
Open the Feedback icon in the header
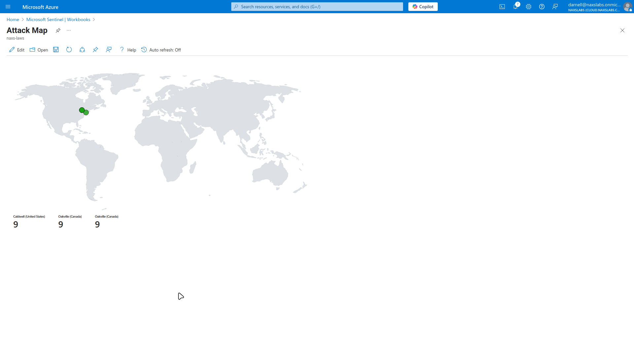555,7
